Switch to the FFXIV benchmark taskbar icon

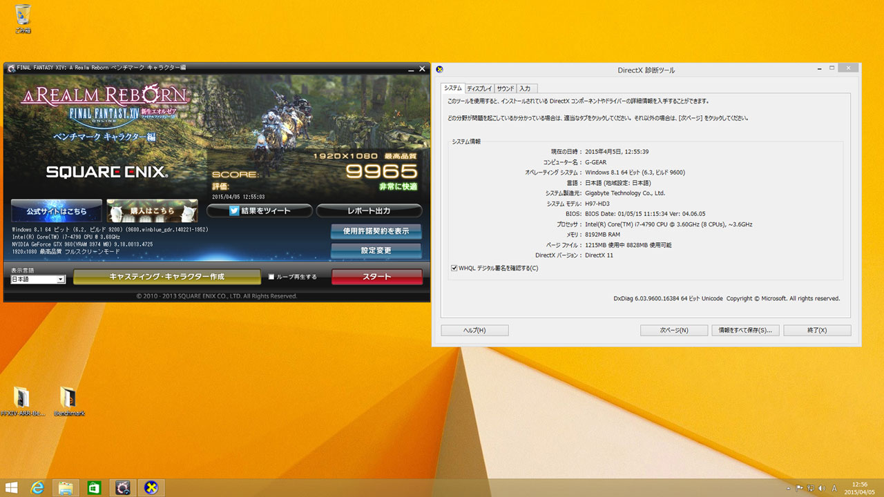(123, 488)
